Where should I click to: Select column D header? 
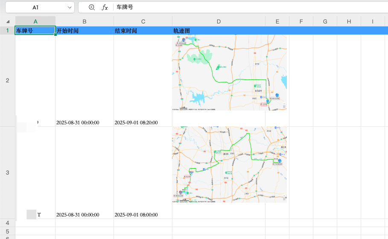[x=219, y=21]
